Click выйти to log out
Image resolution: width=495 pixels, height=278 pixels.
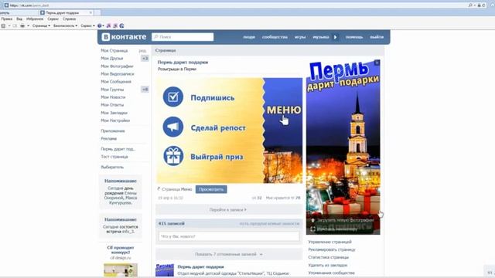click(x=377, y=37)
